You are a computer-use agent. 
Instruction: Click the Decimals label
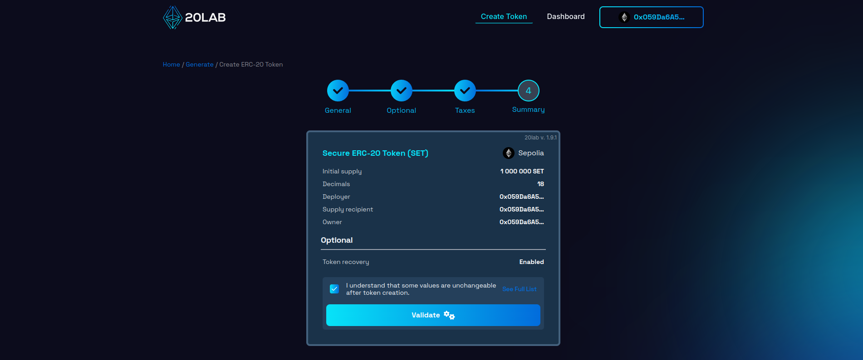point(336,184)
